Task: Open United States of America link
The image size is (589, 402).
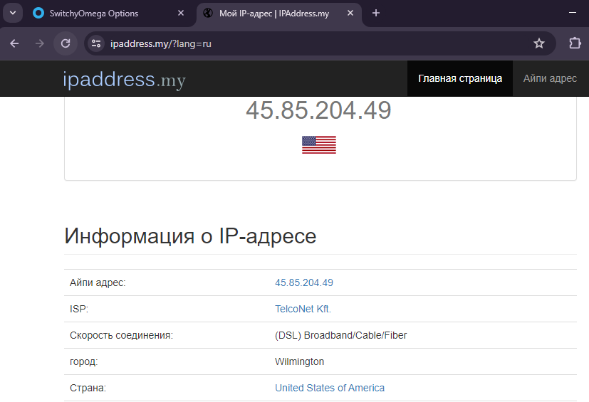Action: pyautogui.click(x=330, y=388)
